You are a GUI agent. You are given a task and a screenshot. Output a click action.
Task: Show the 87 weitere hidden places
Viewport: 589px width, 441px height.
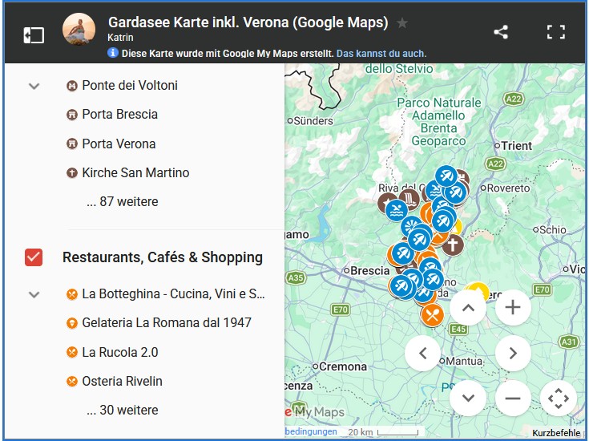[122, 202]
